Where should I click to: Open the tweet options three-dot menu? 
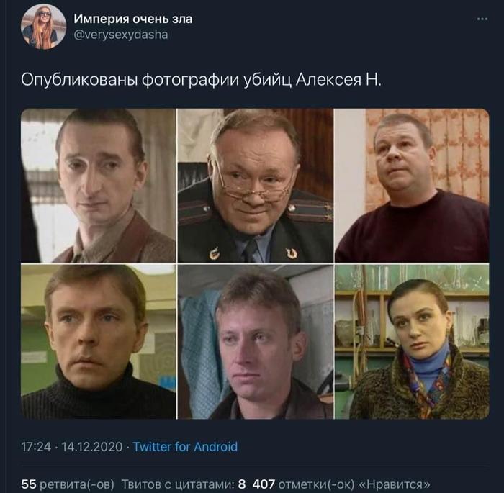482,19
